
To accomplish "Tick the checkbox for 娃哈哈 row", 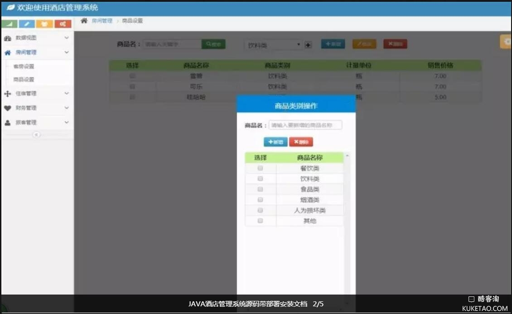I will click(132, 97).
